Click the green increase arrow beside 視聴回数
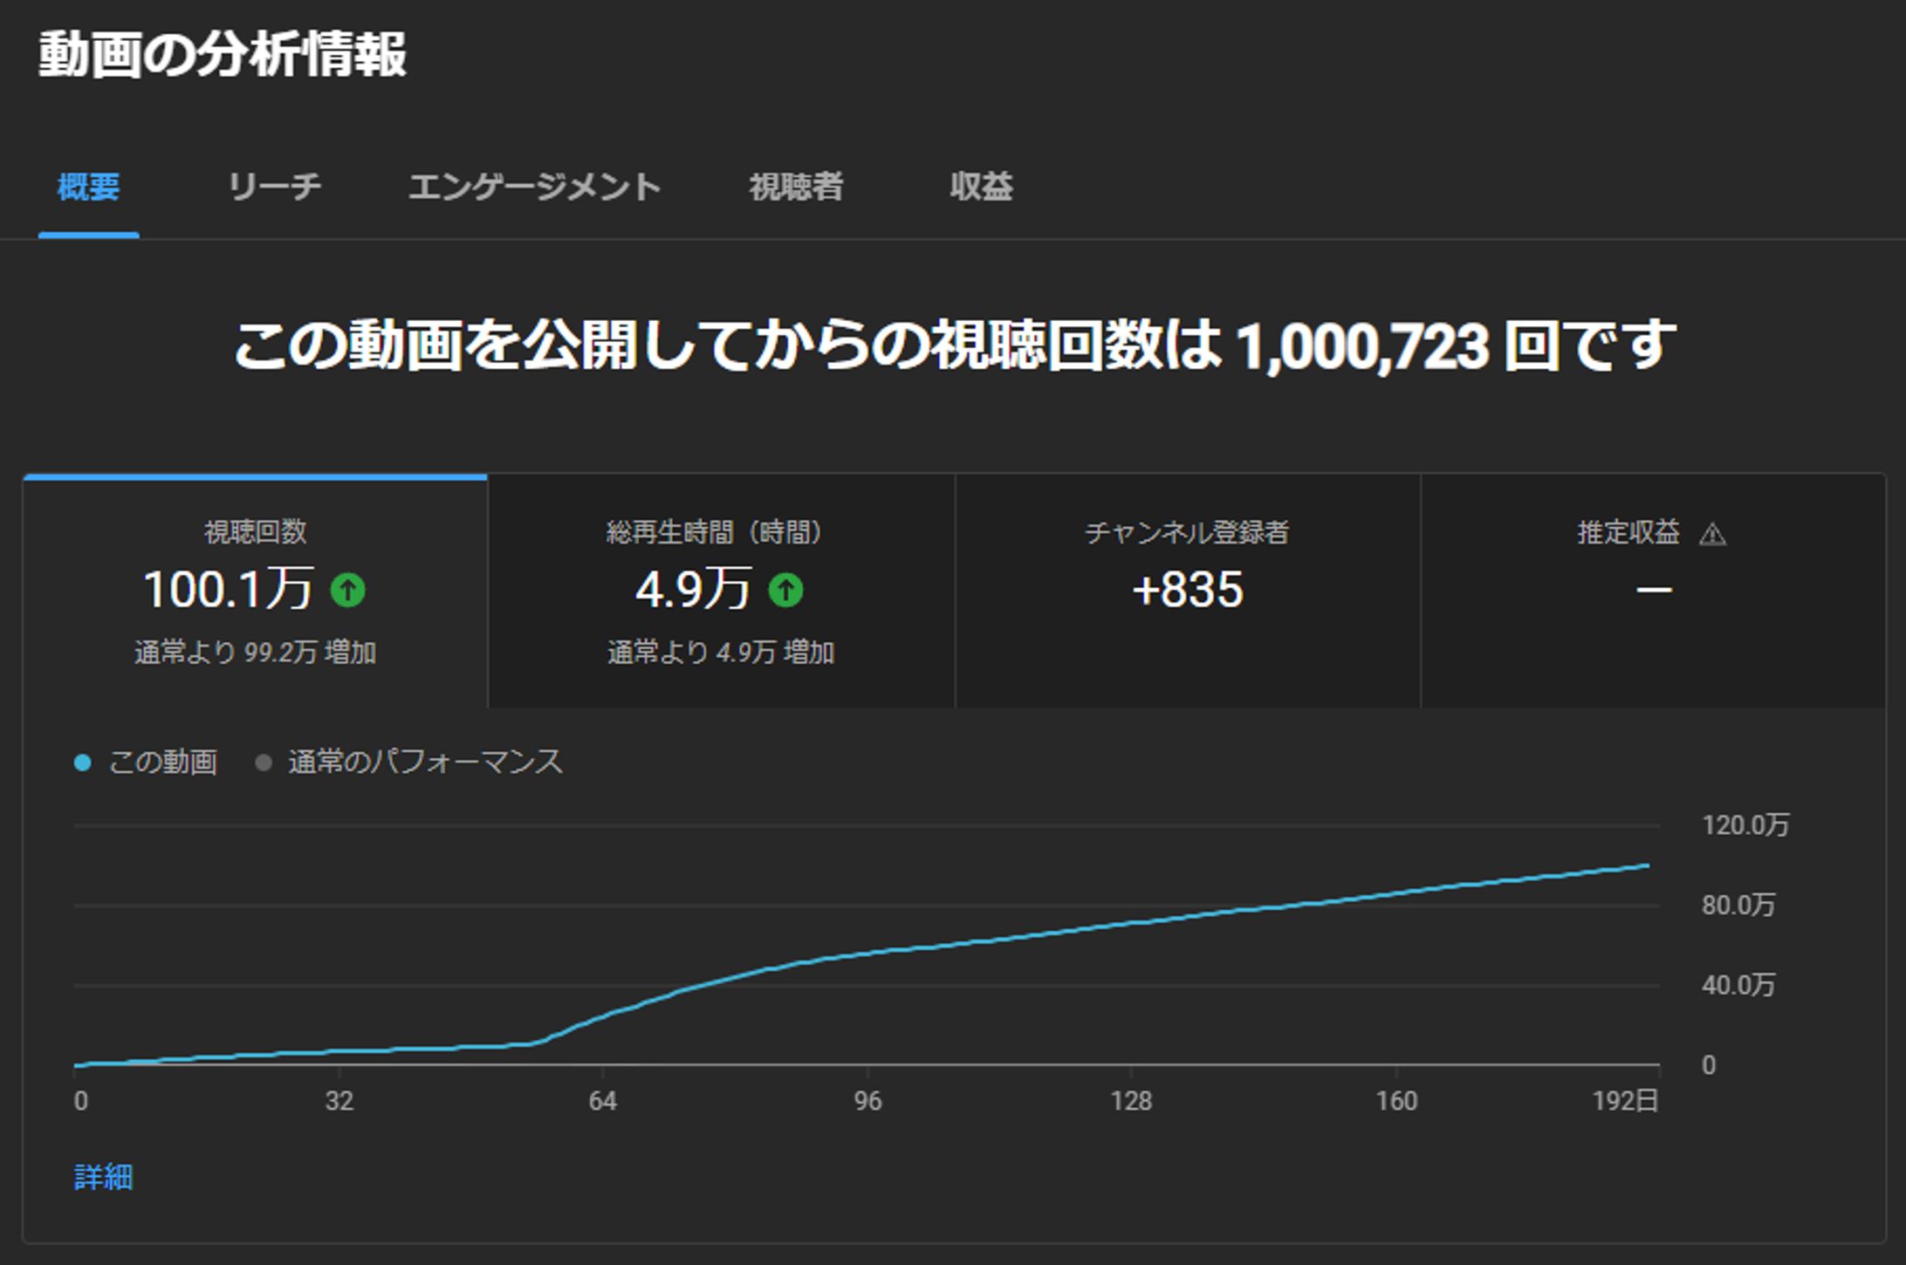Screen dimensions: 1906x1265 point(349,591)
